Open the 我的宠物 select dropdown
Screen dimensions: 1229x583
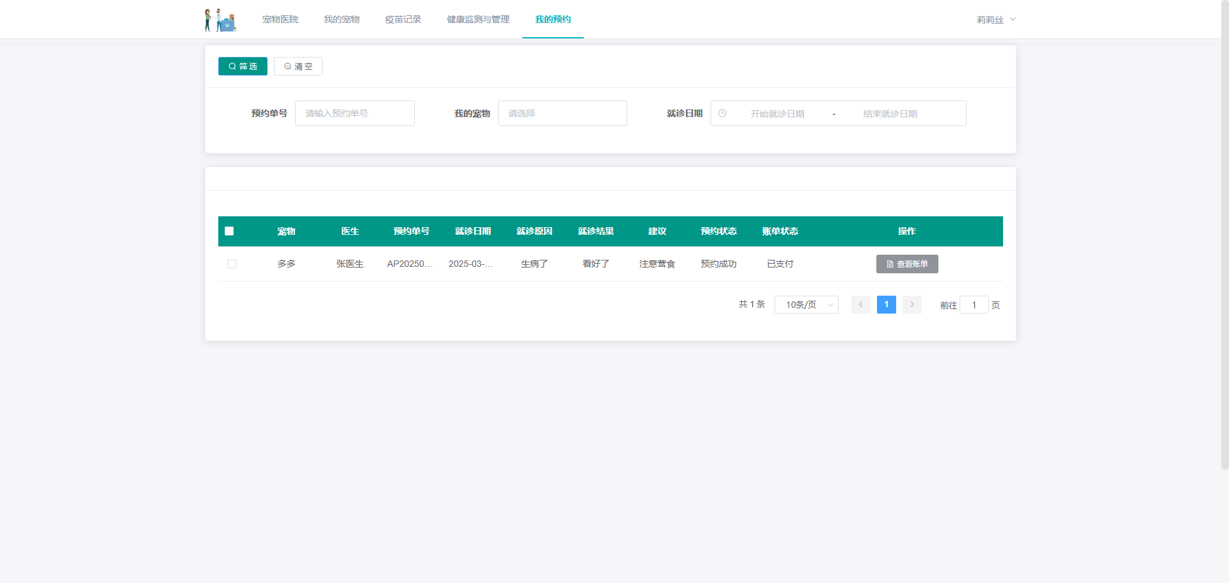point(563,113)
